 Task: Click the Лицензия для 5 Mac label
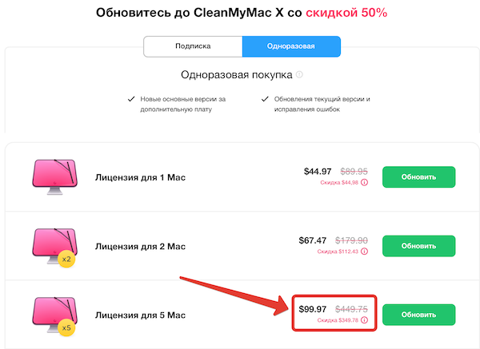pyautogui.click(x=140, y=315)
